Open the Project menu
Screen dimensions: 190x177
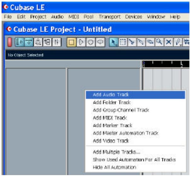(x=38, y=17)
